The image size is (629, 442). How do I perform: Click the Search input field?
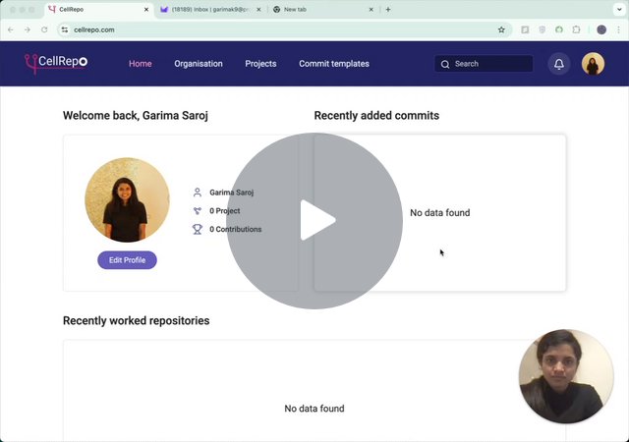tap(484, 64)
